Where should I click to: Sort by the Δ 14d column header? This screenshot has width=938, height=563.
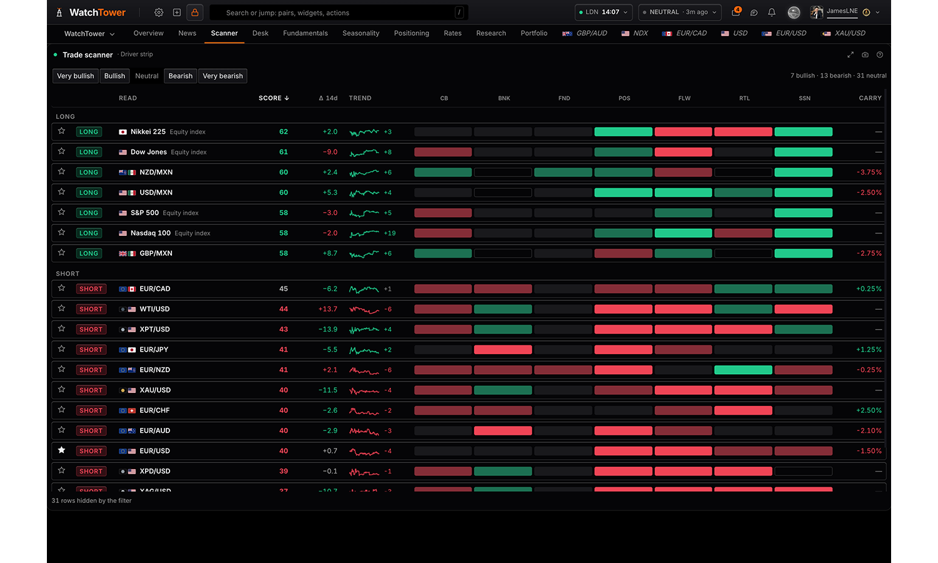point(328,98)
